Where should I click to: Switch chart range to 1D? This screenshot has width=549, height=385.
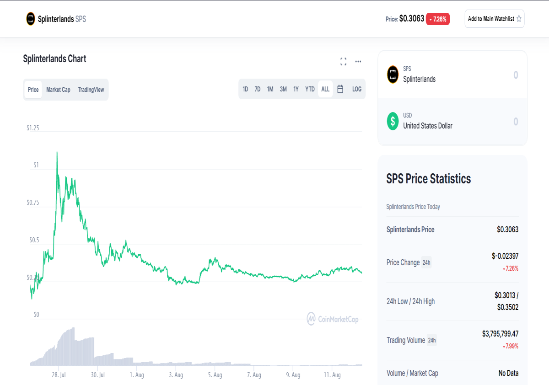pos(245,89)
